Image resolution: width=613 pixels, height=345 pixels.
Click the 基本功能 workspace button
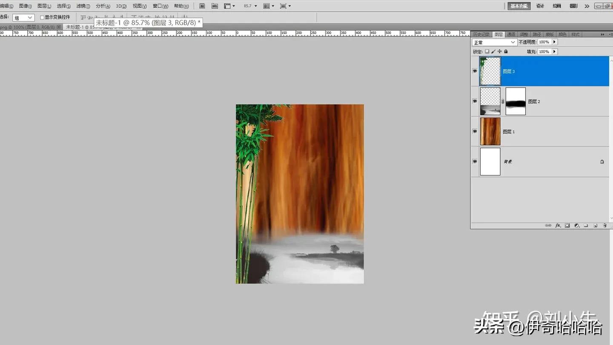[518, 6]
